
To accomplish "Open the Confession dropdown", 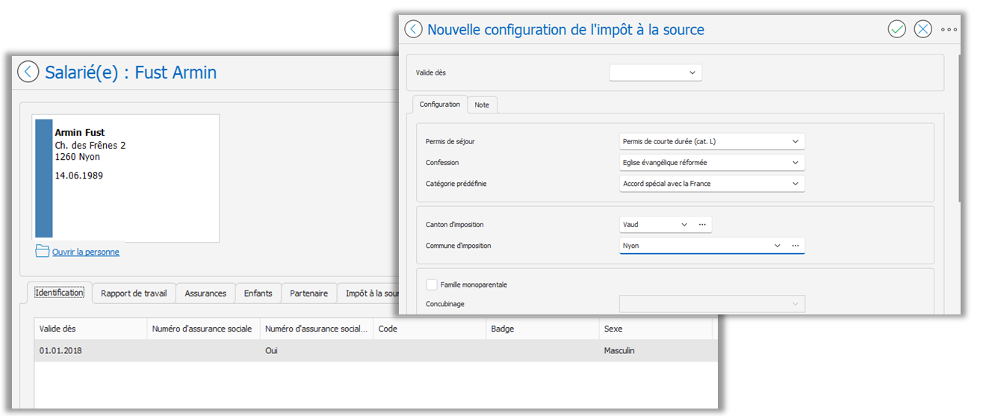I will 796,162.
